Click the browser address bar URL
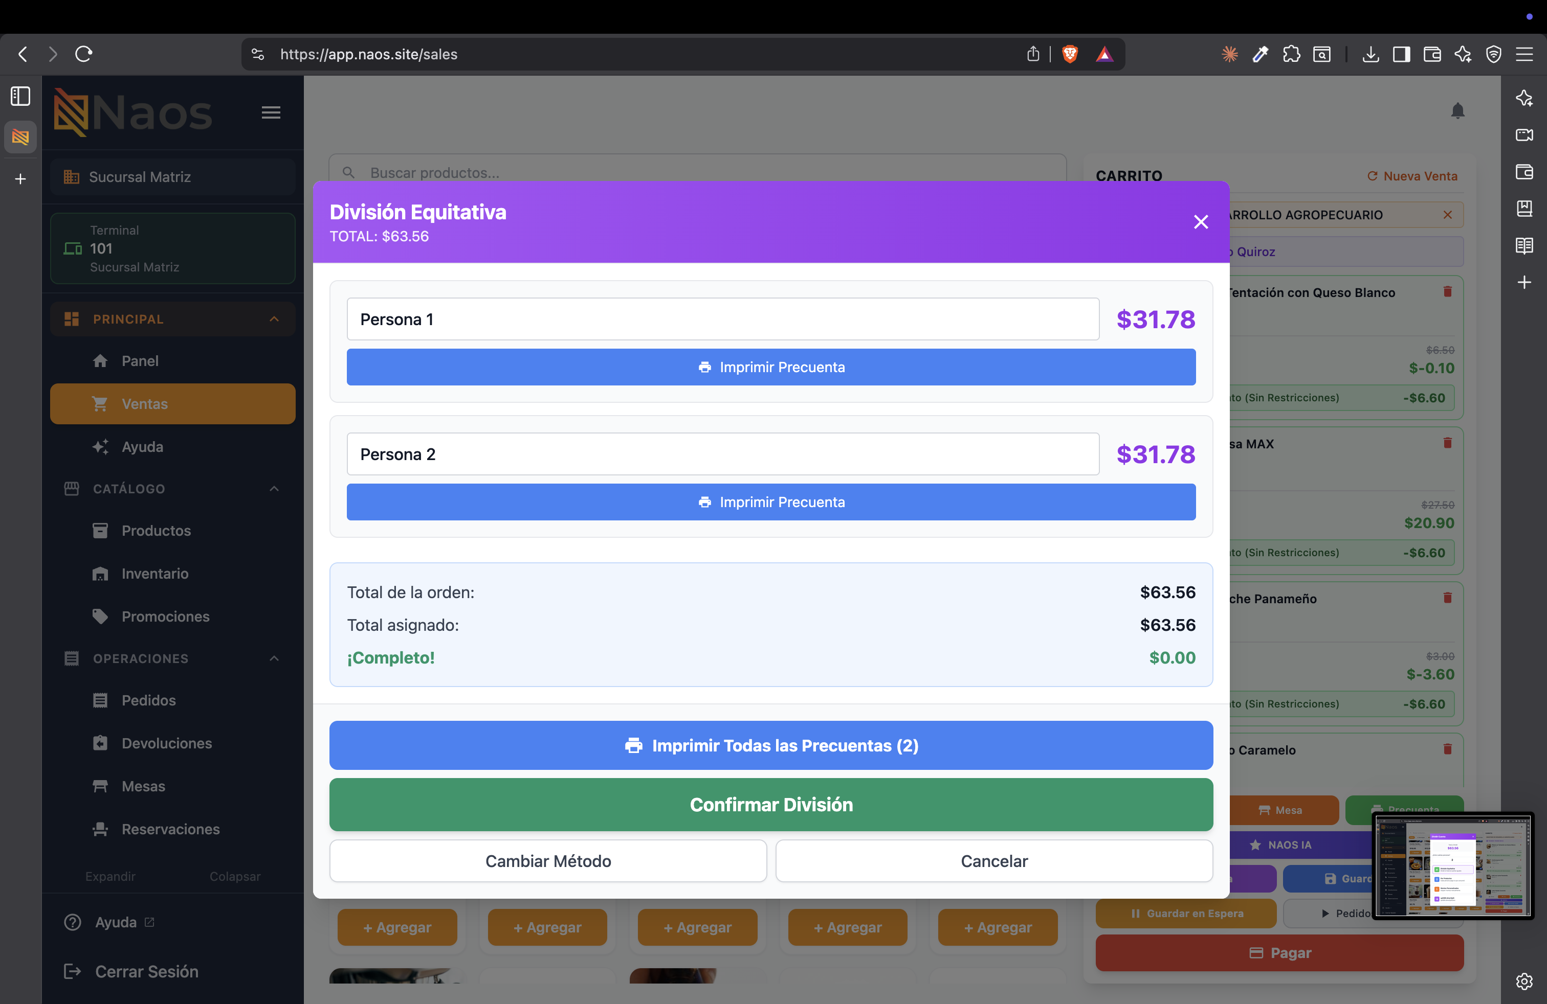The image size is (1547, 1004). point(368,55)
